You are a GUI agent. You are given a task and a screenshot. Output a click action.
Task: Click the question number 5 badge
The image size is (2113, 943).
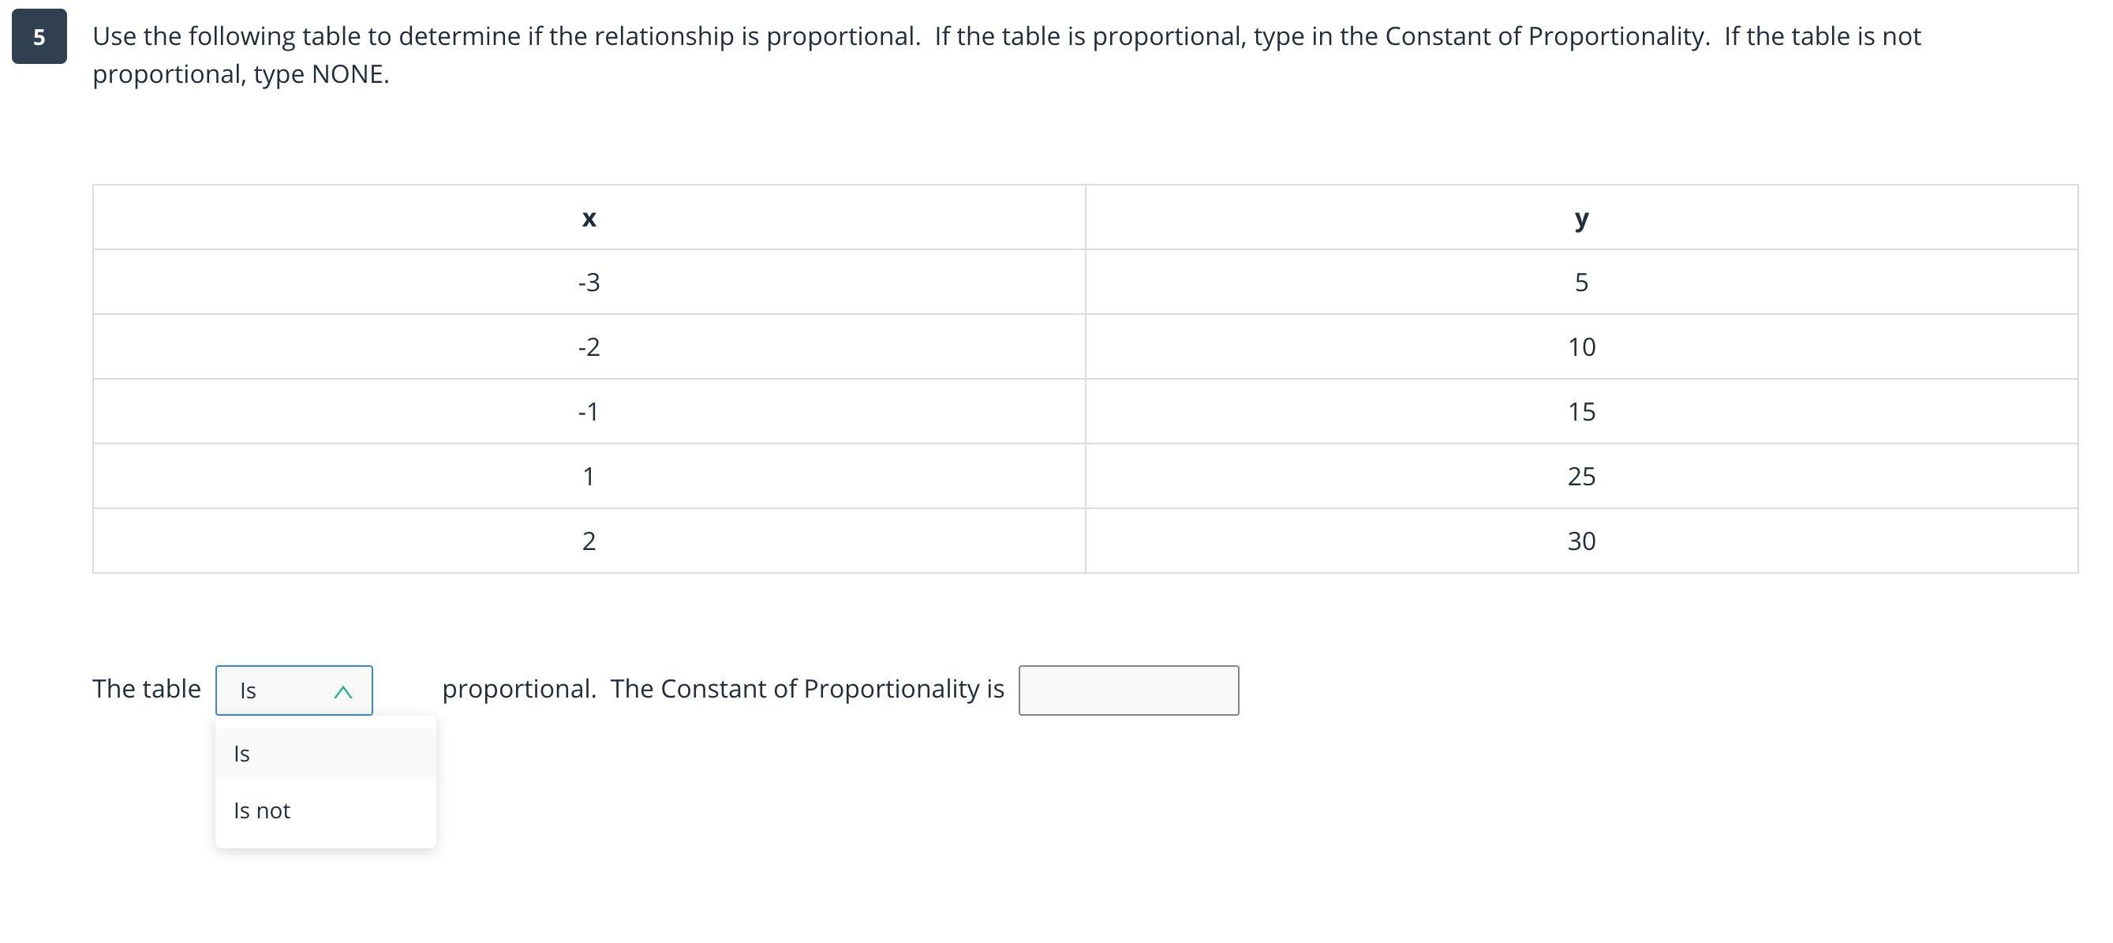pos(39,37)
